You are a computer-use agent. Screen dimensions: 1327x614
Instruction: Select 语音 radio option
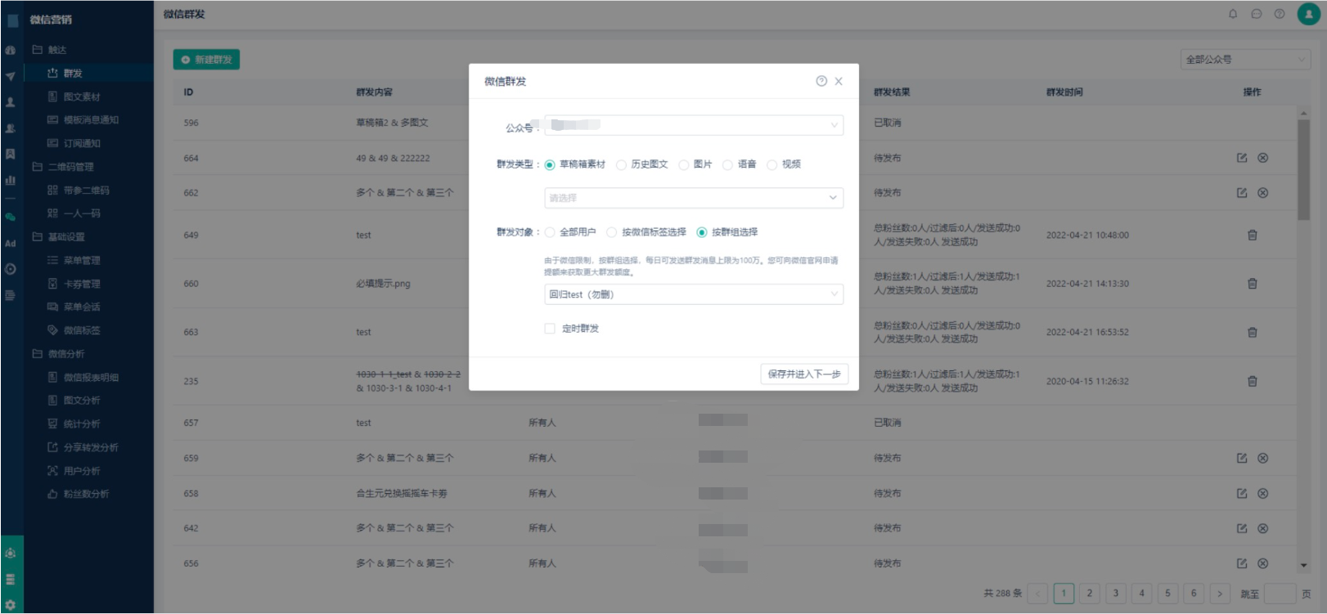728,164
